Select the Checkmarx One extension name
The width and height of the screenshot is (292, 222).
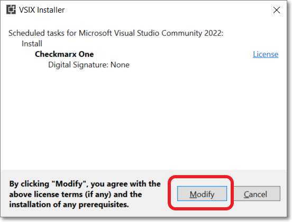pyautogui.click(x=64, y=54)
